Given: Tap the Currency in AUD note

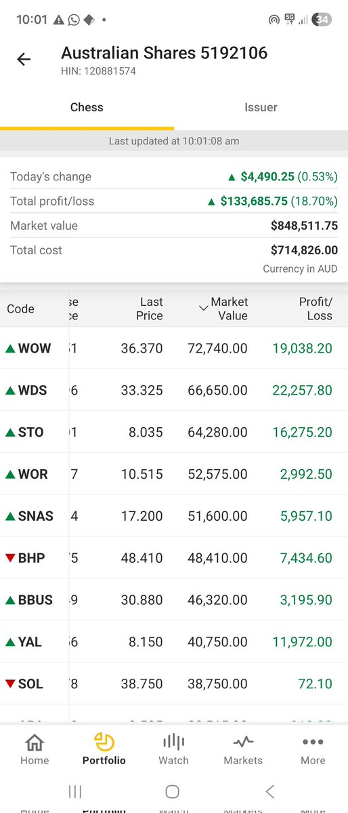Looking at the screenshot, I should point(301,269).
